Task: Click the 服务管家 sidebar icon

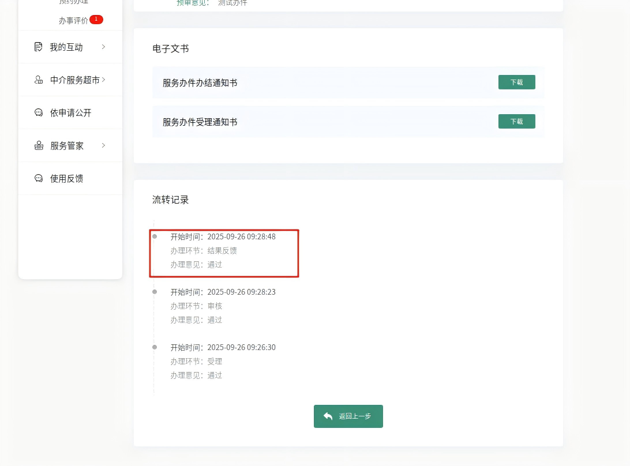Action: click(39, 146)
